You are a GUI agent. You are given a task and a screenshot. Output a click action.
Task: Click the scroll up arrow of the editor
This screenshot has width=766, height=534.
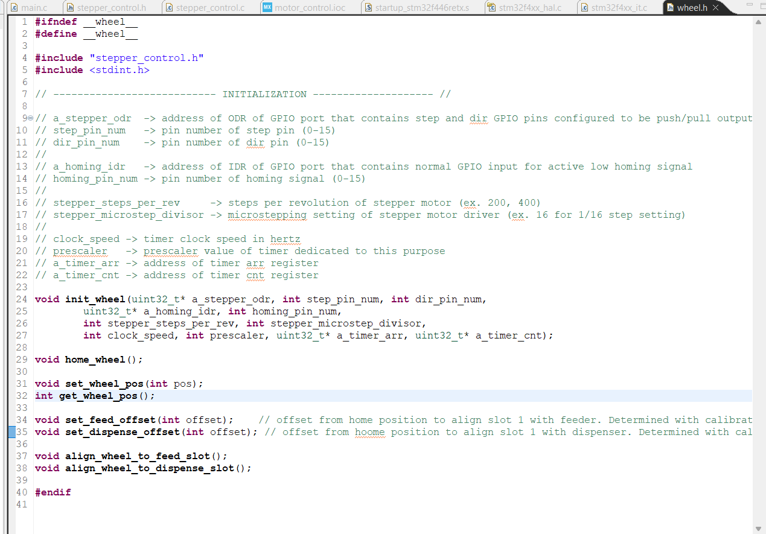click(x=759, y=22)
